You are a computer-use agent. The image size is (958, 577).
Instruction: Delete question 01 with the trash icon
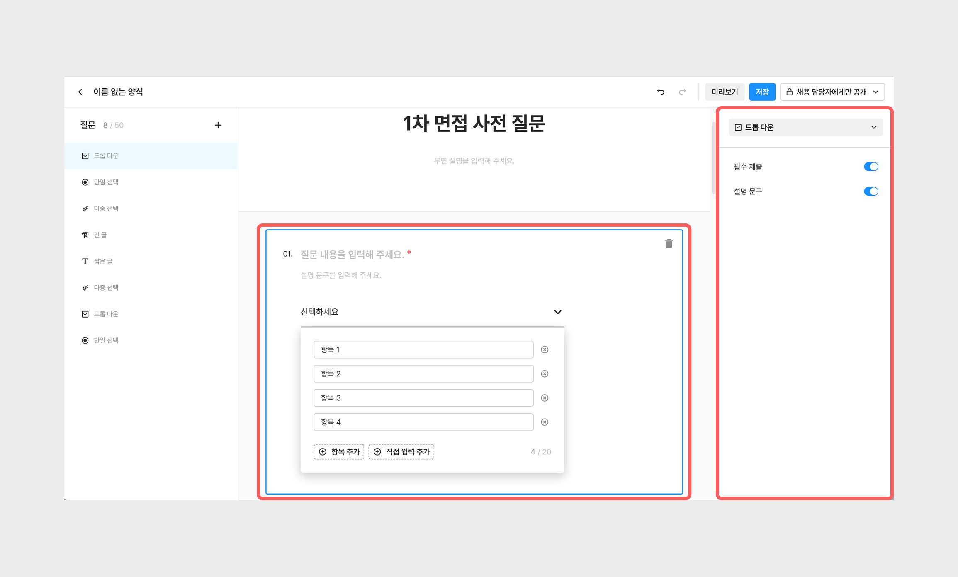point(669,244)
